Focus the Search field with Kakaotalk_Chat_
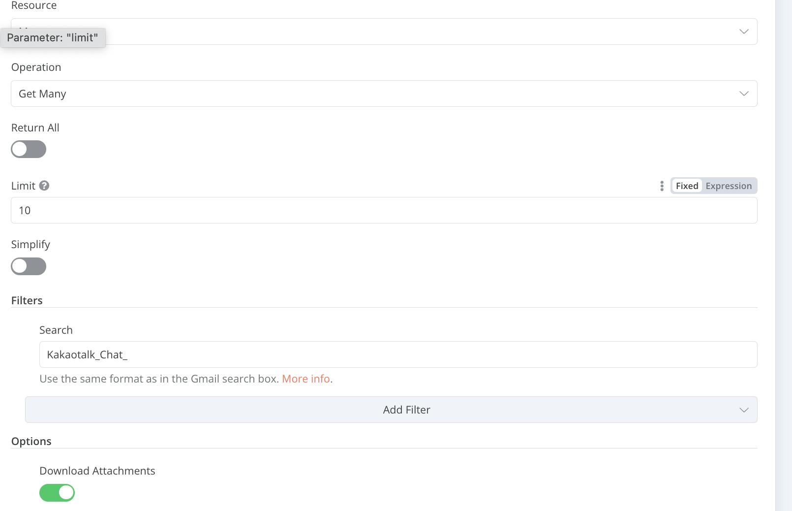Screen dimensions: 792x511 point(398,354)
